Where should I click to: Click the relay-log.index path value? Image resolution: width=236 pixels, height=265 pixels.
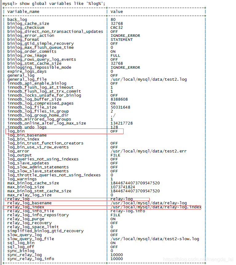[x=156, y=207]
